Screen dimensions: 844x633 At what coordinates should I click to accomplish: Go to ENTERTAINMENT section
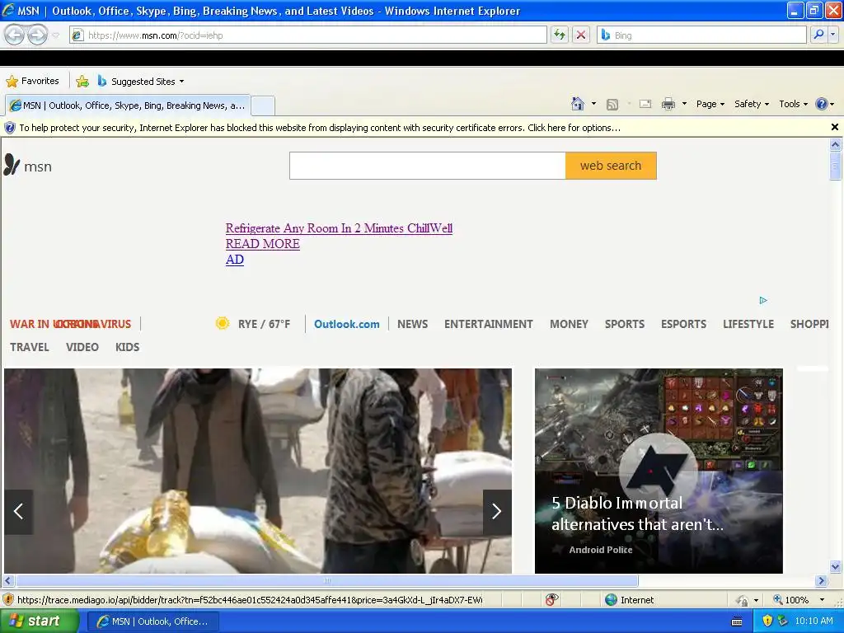coord(488,324)
